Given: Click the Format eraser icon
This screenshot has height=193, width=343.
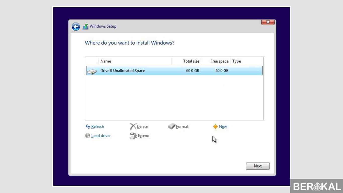Looking at the screenshot, I should 171,126.
